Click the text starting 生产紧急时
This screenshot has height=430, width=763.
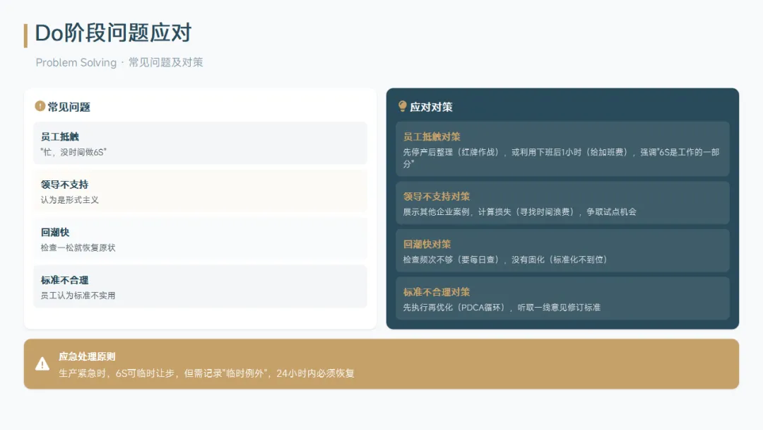pos(207,373)
